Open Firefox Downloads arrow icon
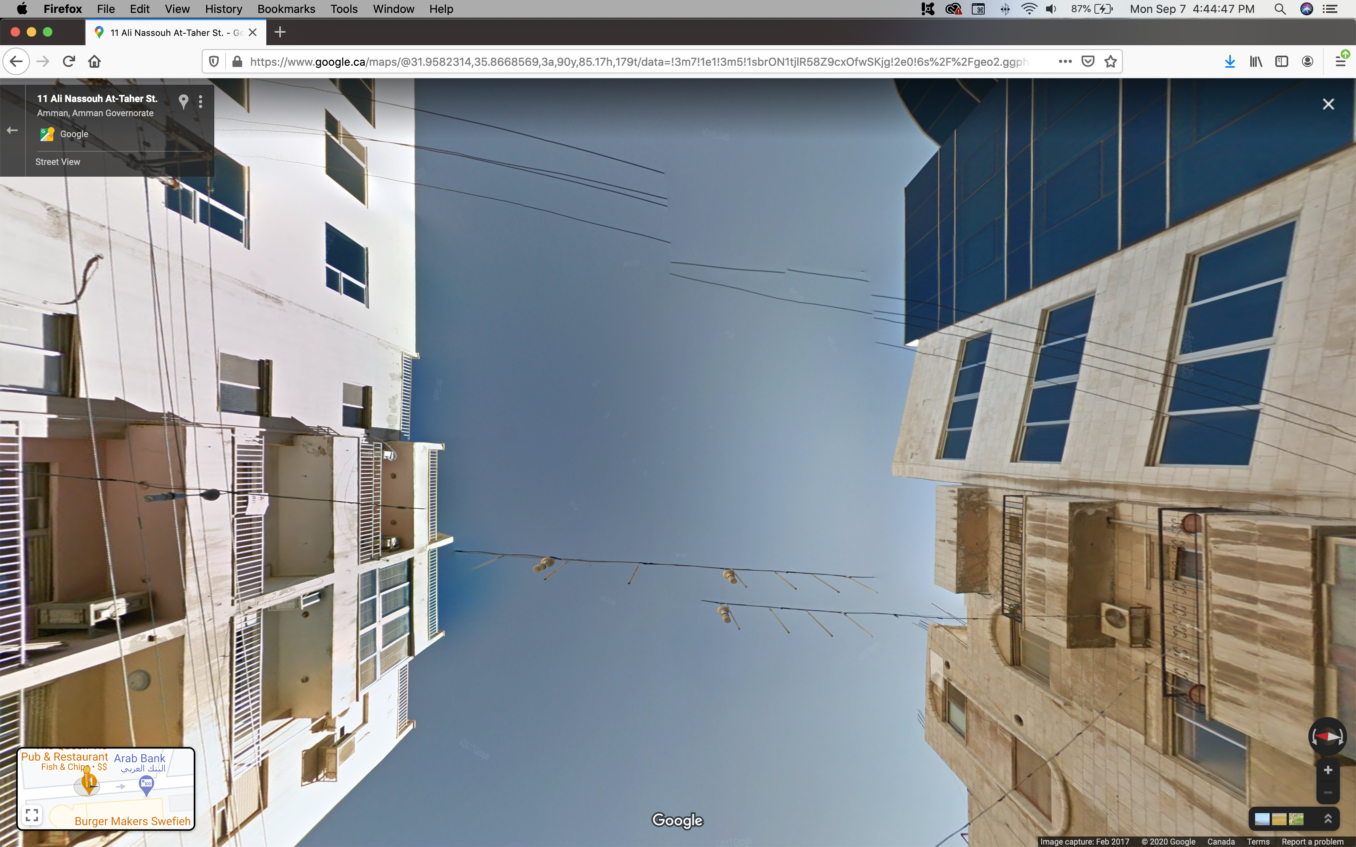This screenshot has width=1356, height=847. (1230, 62)
